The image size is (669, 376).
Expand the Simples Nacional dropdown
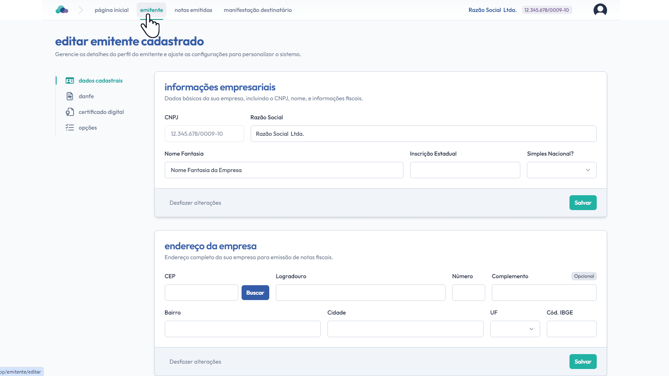click(561, 170)
